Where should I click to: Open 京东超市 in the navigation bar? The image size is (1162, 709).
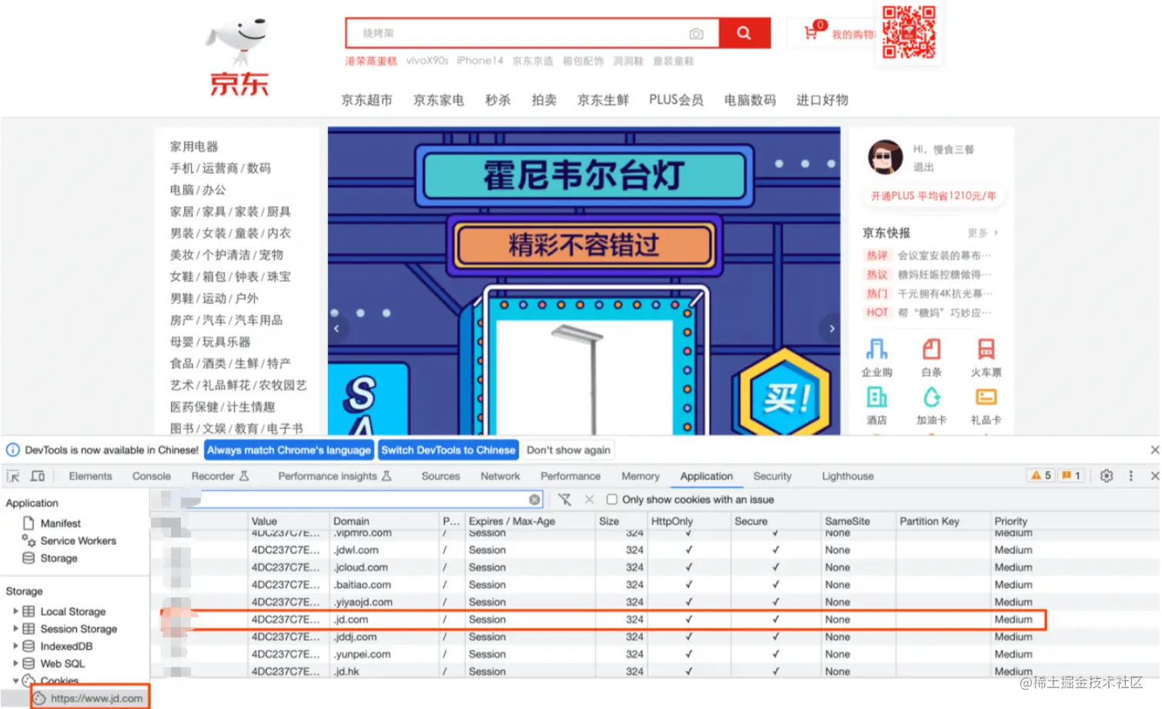coord(367,100)
